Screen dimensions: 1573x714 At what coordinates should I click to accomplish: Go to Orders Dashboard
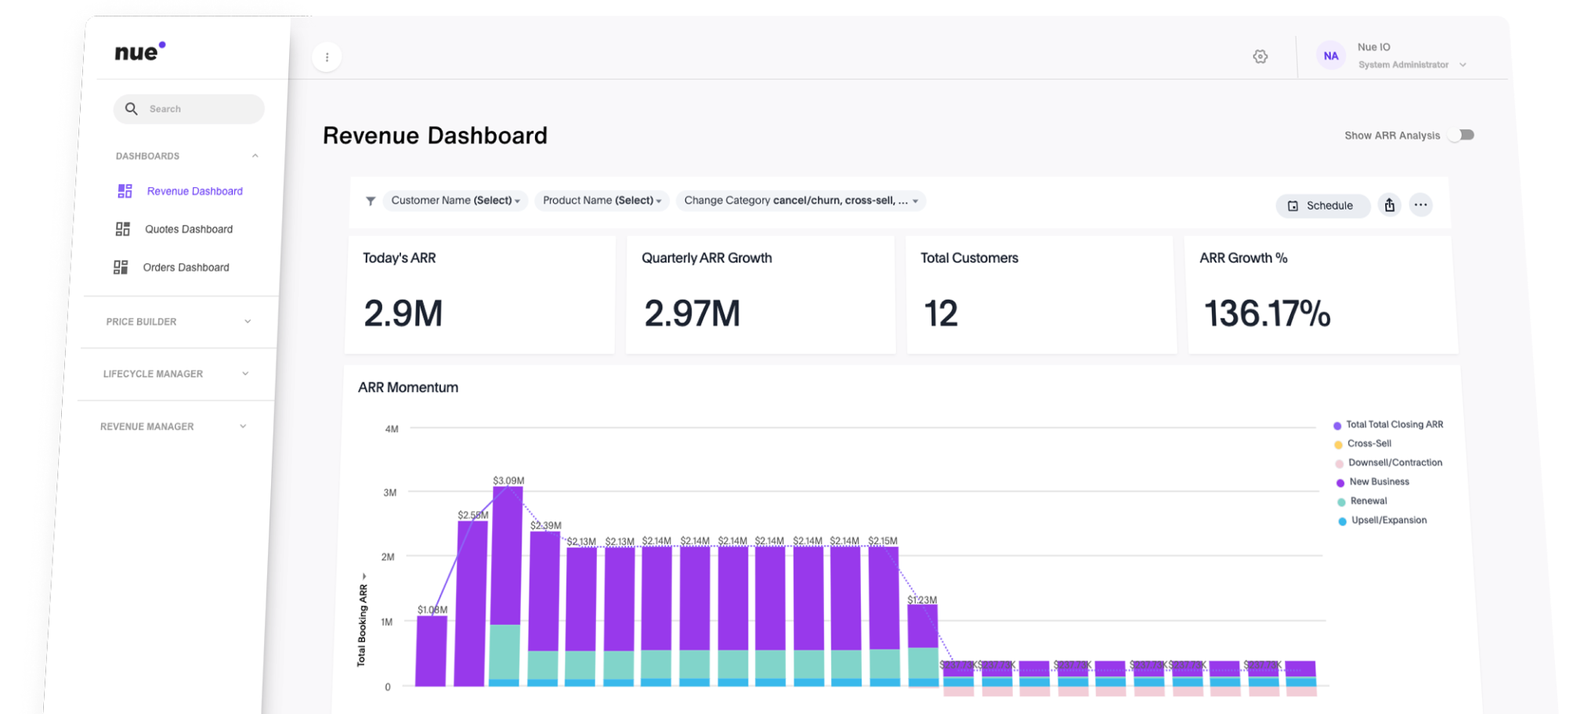tap(186, 268)
